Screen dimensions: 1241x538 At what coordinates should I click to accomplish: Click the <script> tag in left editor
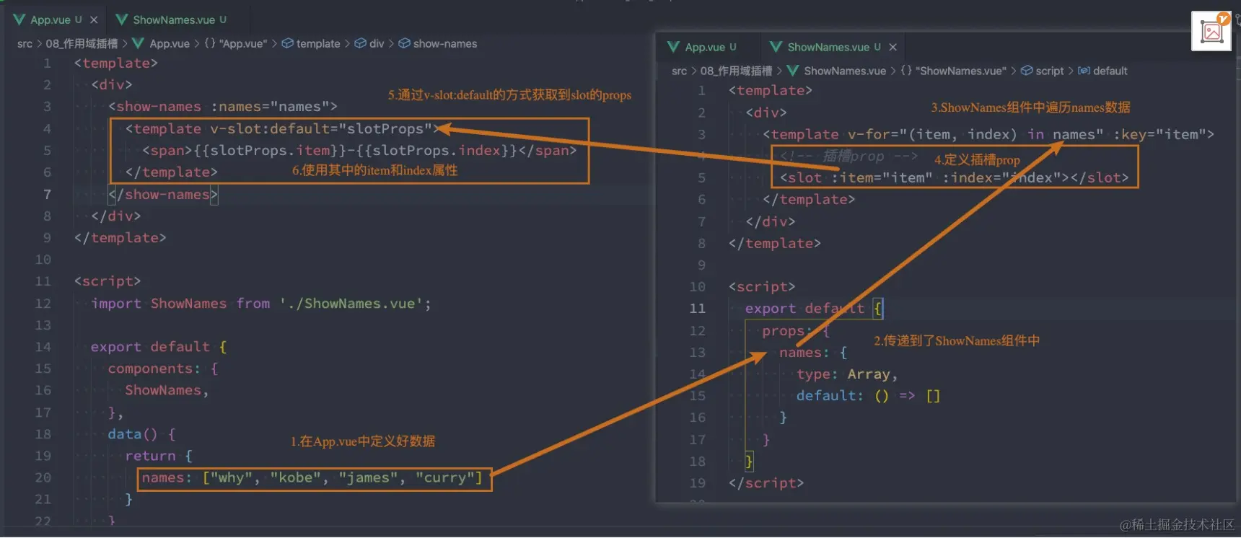click(x=108, y=281)
